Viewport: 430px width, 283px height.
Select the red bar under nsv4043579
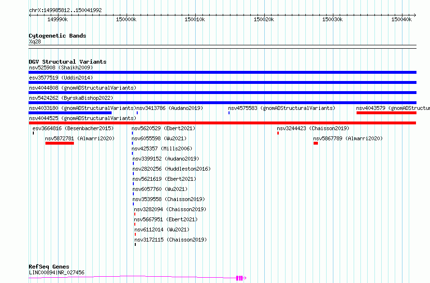pyautogui.click(x=387, y=113)
